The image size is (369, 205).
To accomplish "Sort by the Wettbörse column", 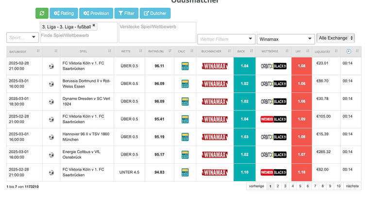I will point(273,51).
